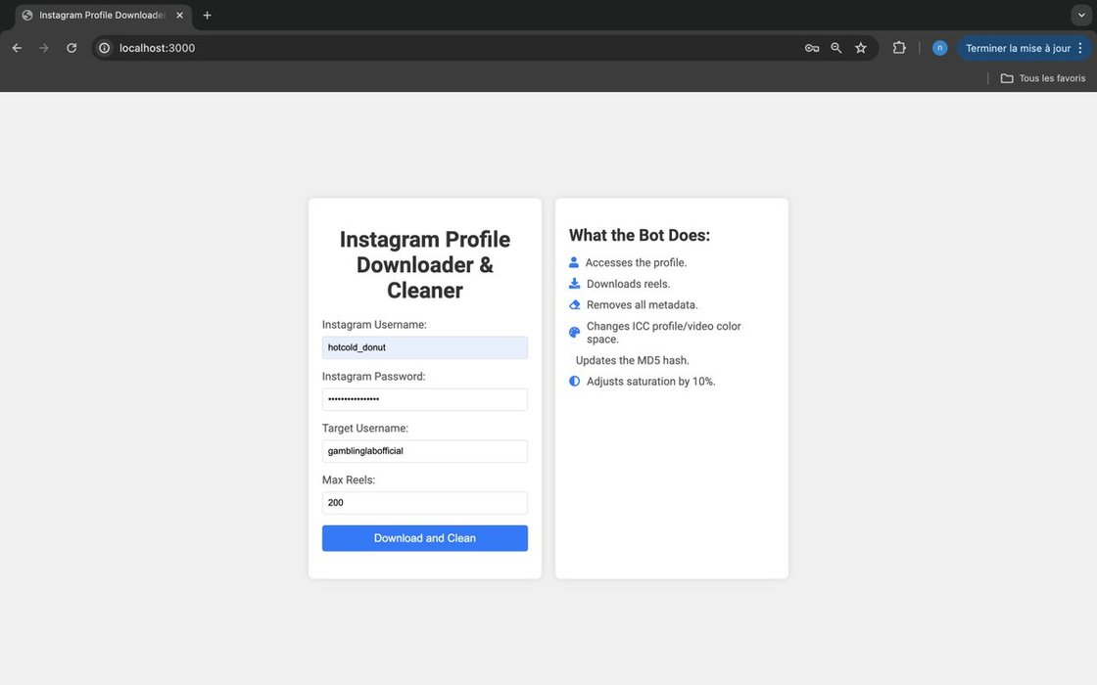Click the text 'Removes all metadata.'
The width and height of the screenshot is (1097, 685).
click(x=643, y=304)
